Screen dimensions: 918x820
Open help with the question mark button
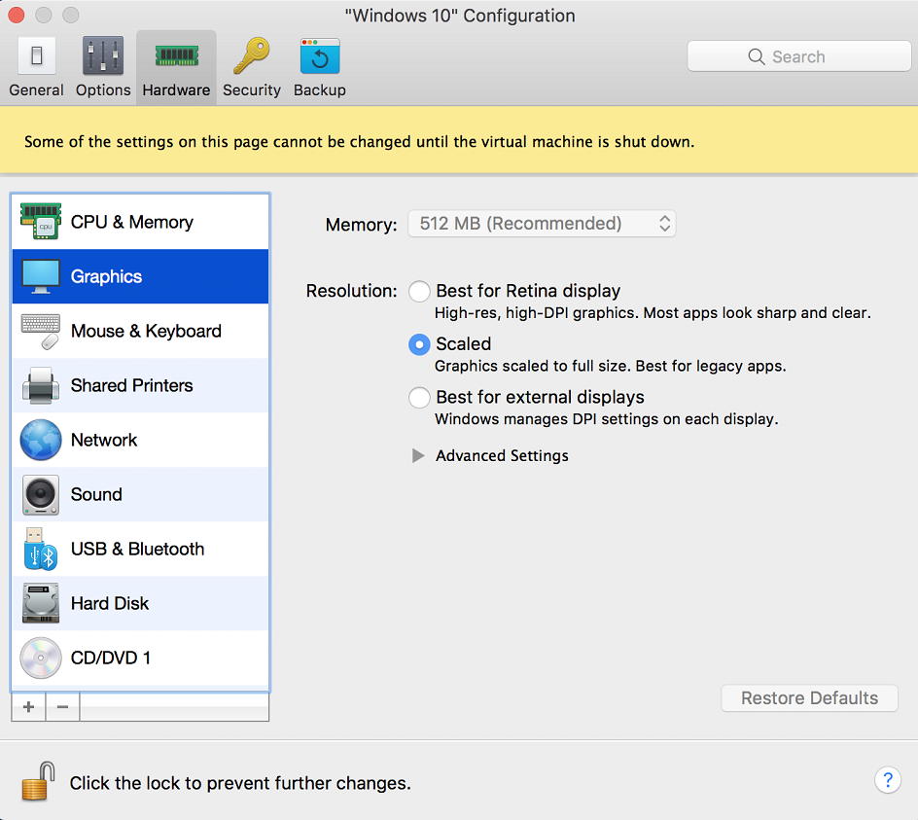(x=888, y=780)
